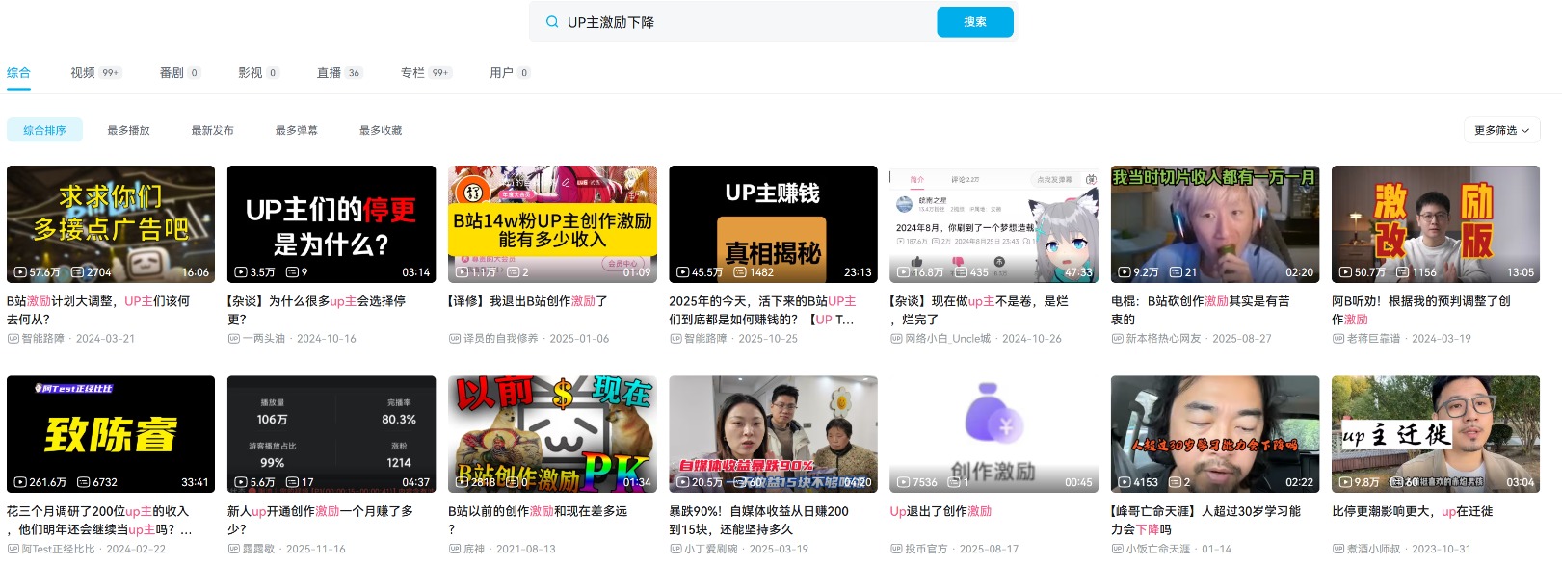Select the 综合排序 sort option
Image resolution: width=1562 pixels, height=565 pixels.
[x=44, y=130]
